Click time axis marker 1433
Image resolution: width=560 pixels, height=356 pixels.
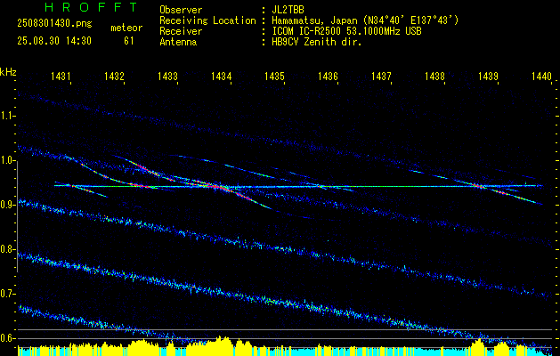pyautogui.click(x=168, y=76)
